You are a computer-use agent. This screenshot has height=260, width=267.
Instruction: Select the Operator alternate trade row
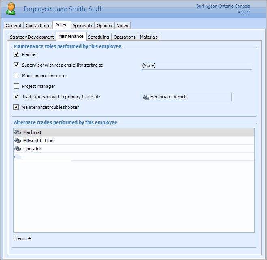point(134,149)
